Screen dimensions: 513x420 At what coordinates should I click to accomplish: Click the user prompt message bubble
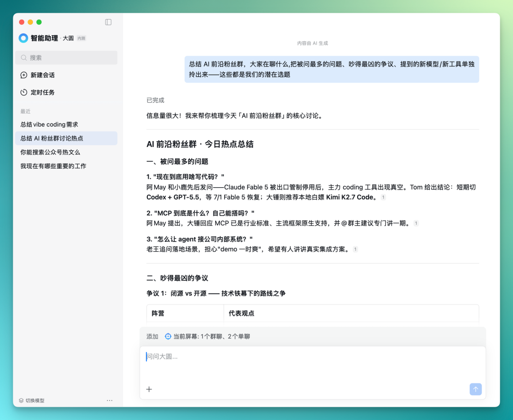pos(332,69)
